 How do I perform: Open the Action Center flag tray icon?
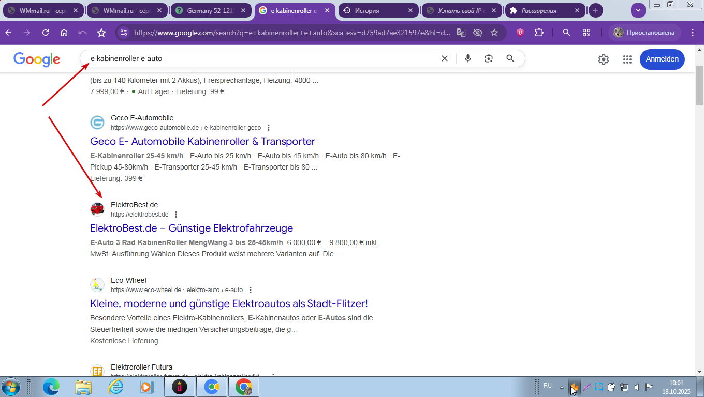pos(649,387)
